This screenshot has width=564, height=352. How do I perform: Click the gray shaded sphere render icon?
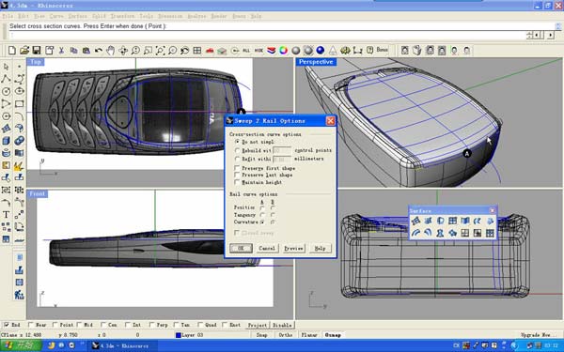click(x=296, y=51)
